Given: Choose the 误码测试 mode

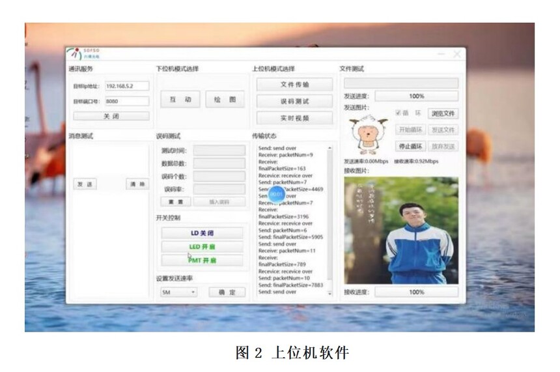Looking at the screenshot, I should coord(294,102).
